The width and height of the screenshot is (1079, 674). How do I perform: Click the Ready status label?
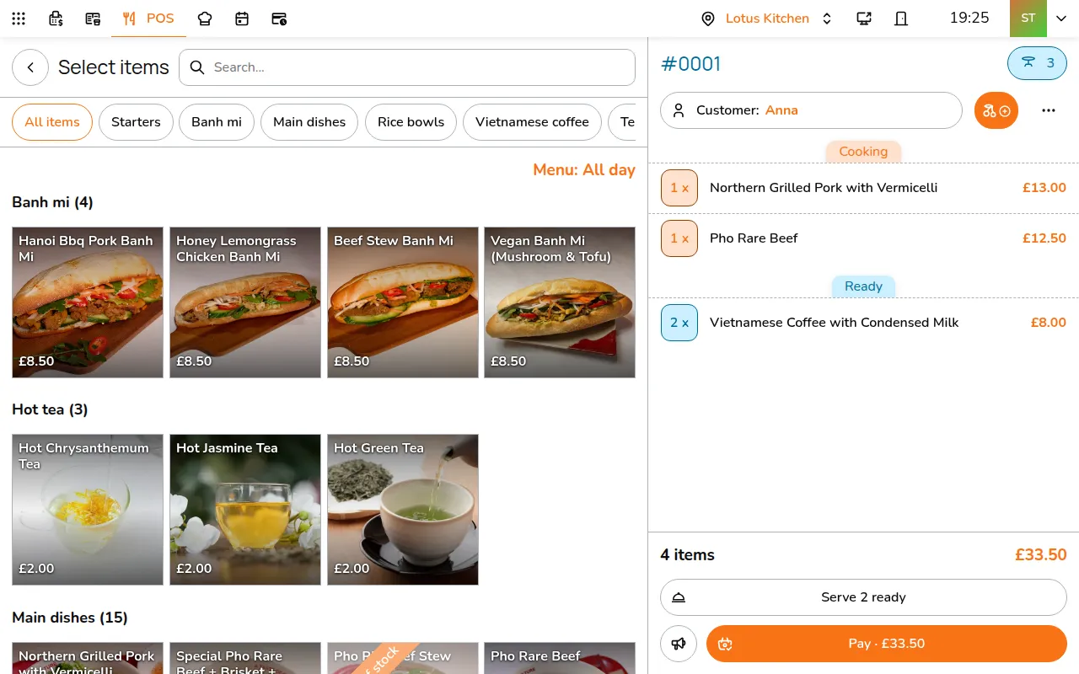pyautogui.click(x=863, y=286)
